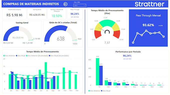Click the Ano Anterior legend in Performance chart

tap(94, 91)
